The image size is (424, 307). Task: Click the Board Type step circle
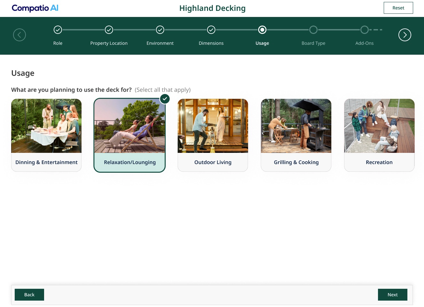[313, 30]
